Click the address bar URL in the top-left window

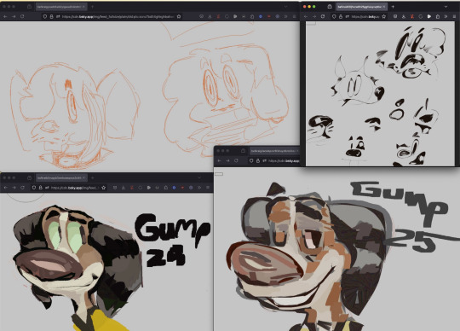(118, 17)
